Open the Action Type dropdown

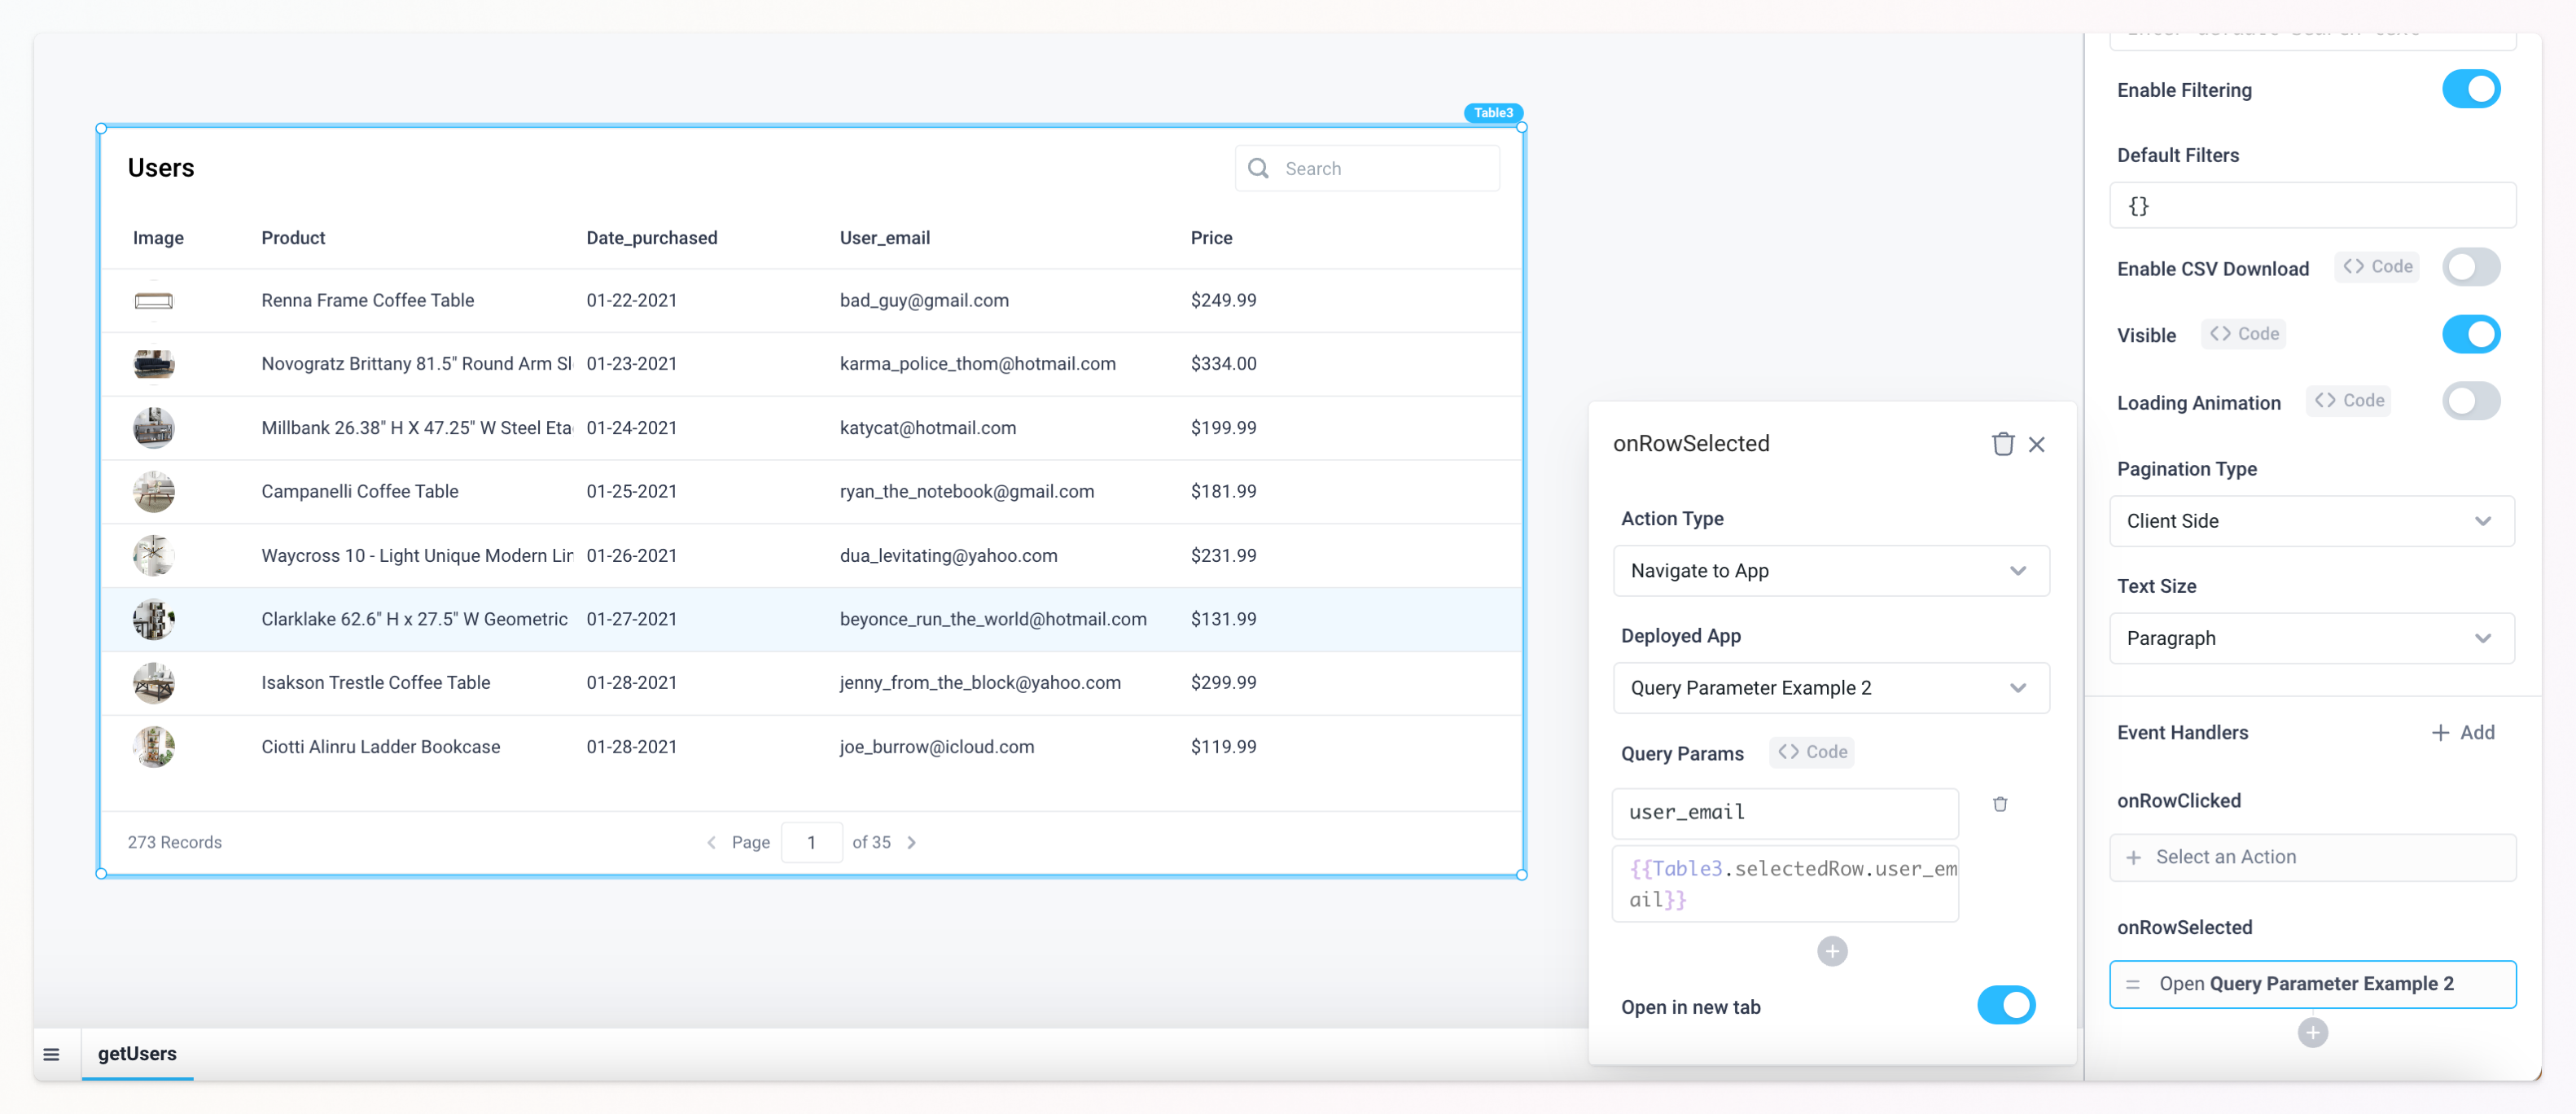click(1831, 570)
